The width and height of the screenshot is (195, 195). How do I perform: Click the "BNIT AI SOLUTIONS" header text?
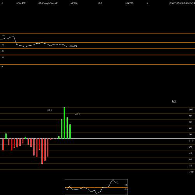click(x=182, y=3)
